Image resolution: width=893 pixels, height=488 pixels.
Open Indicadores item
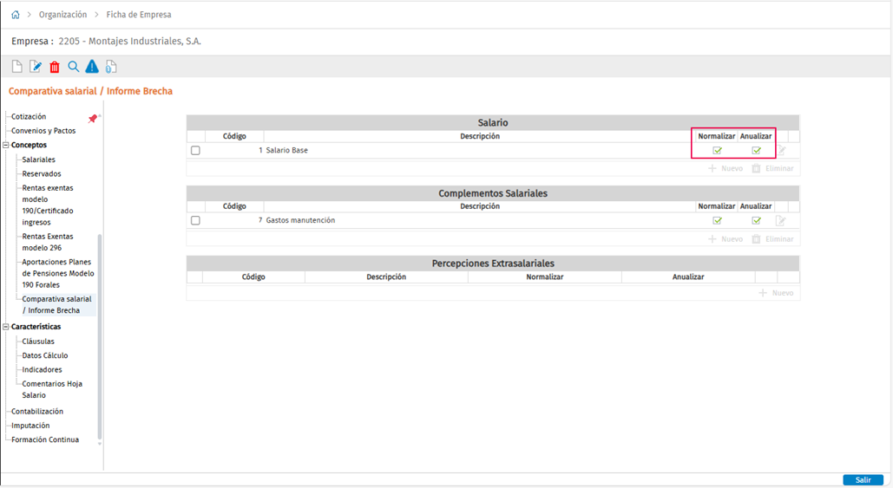tap(43, 370)
